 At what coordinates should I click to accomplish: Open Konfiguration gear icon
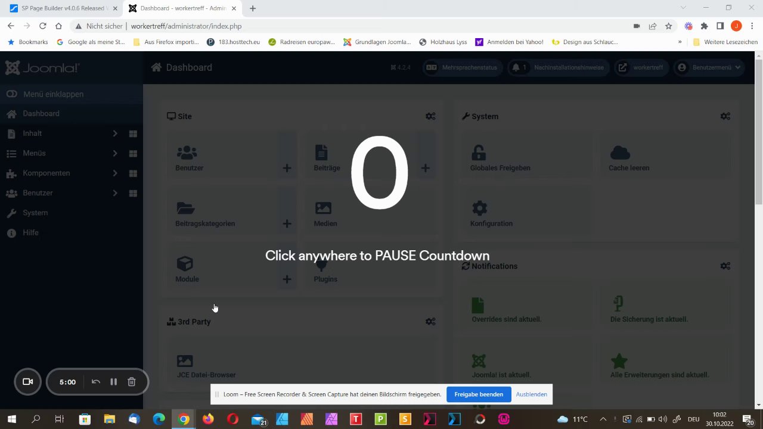point(479,208)
